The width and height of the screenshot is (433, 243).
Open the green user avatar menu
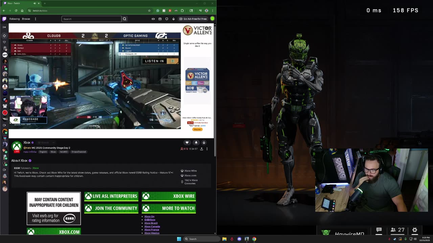coord(212,19)
